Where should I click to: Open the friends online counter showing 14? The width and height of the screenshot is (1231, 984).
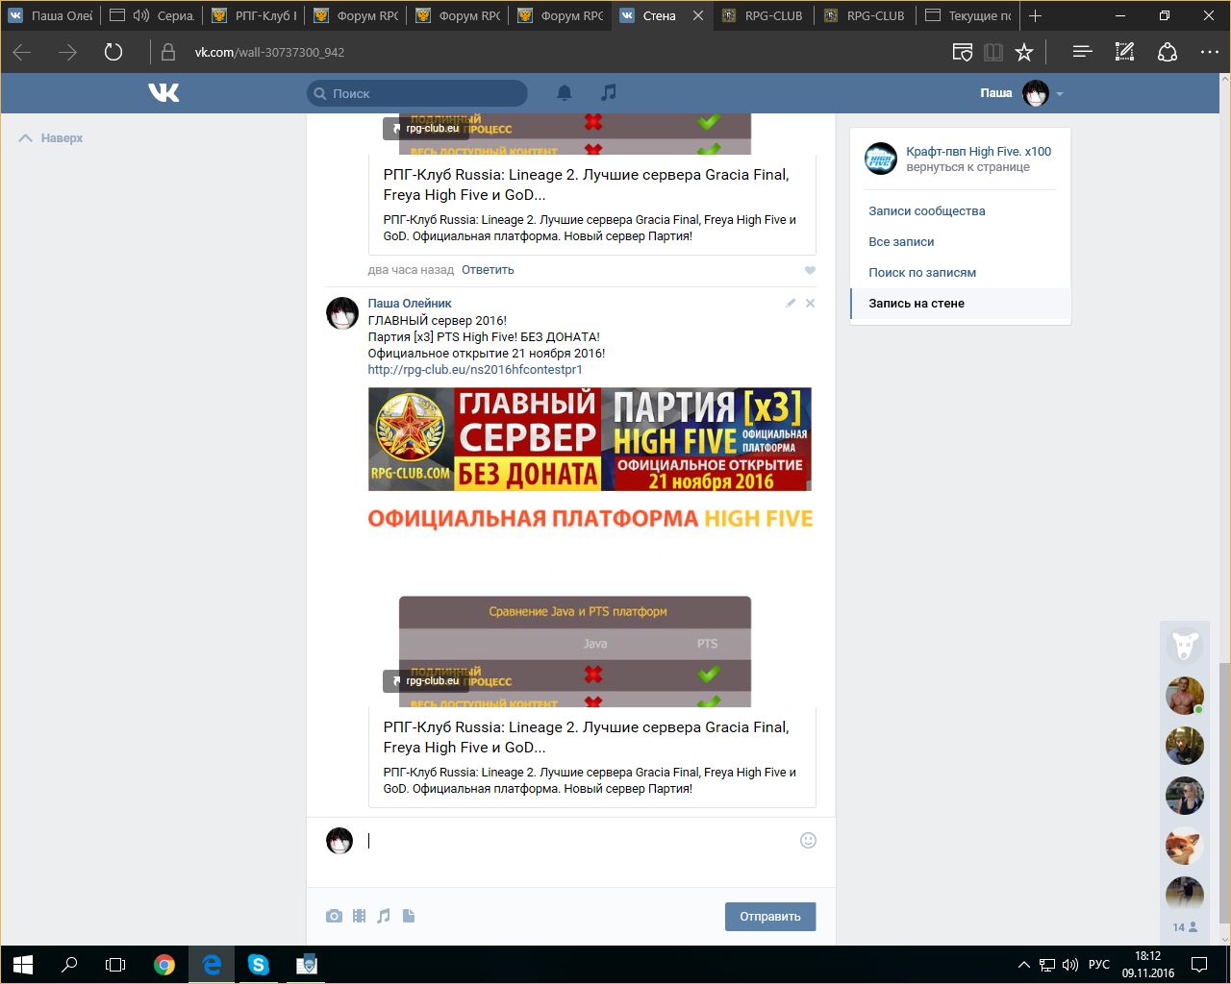tap(1184, 927)
